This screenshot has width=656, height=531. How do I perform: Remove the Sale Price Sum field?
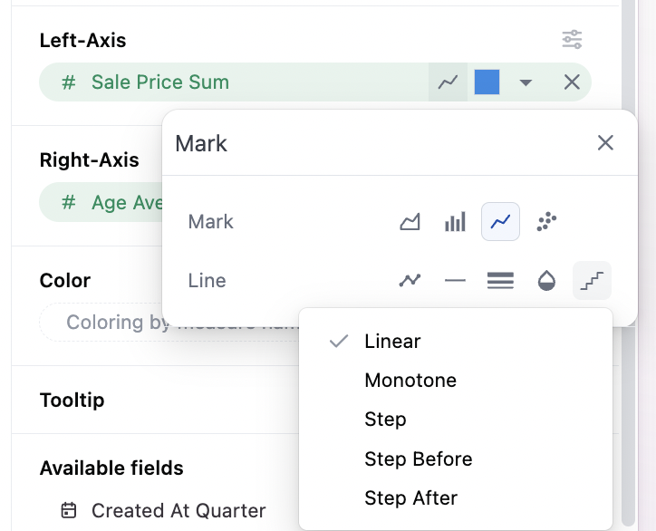click(572, 82)
